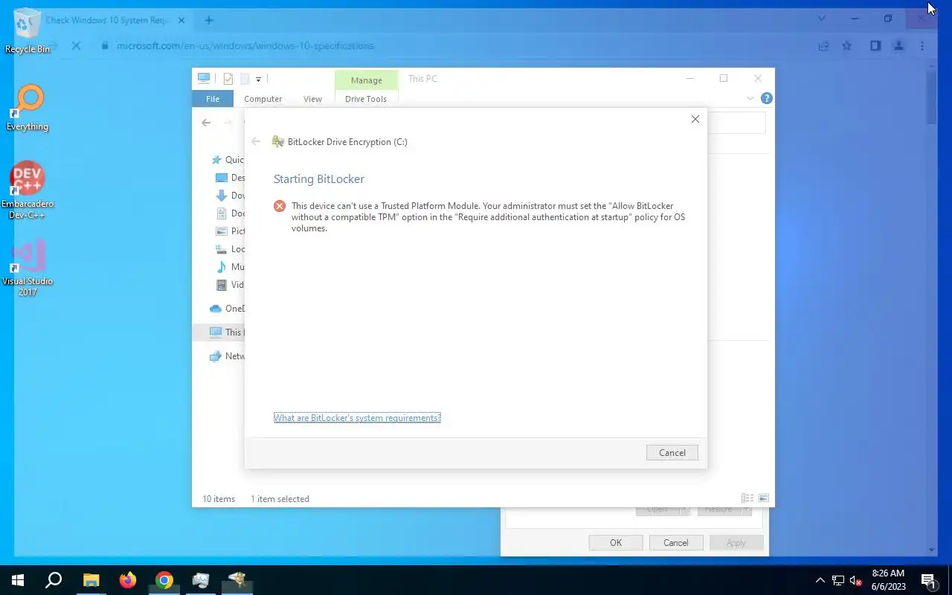Select OneDrive in the navigation pane

click(x=227, y=309)
